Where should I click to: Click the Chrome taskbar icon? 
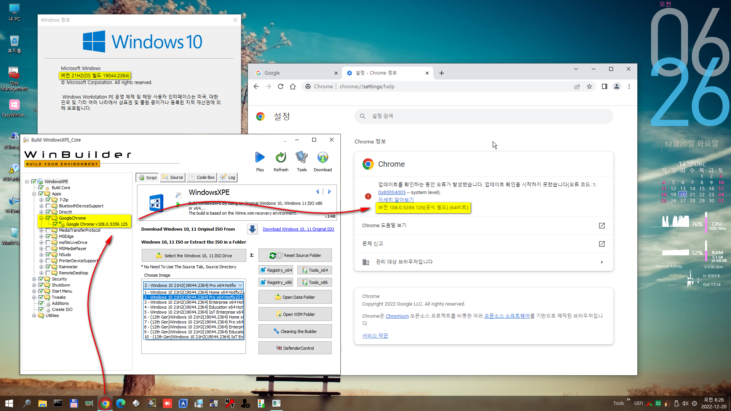(105, 403)
